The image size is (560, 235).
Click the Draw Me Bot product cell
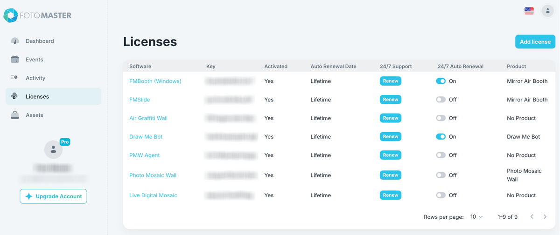pyautogui.click(x=524, y=137)
